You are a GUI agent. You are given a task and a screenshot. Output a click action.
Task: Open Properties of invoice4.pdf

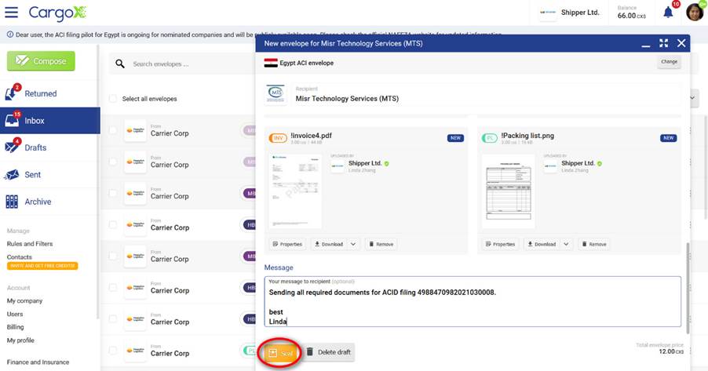point(287,244)
